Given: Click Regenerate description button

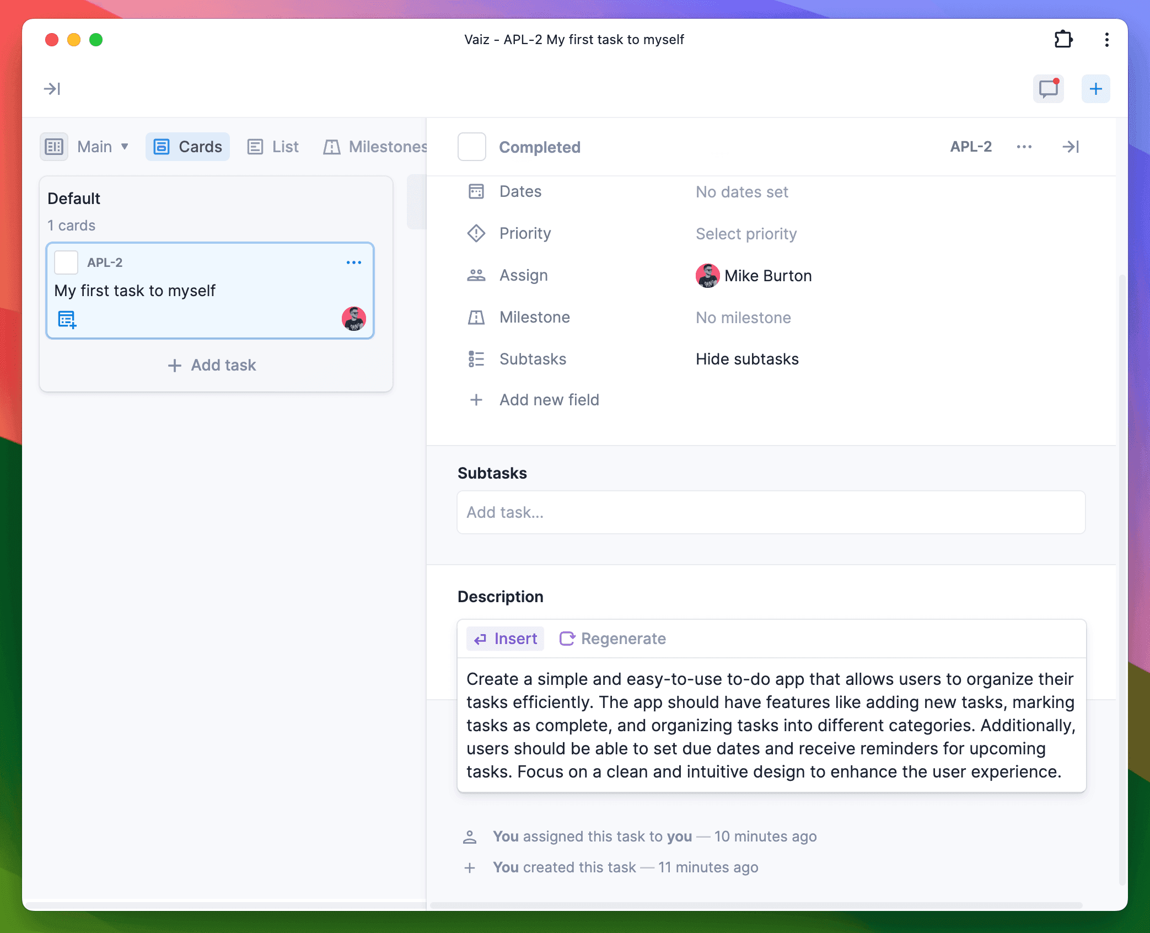Looking at the screenshot, I should (x=612, y=639).
